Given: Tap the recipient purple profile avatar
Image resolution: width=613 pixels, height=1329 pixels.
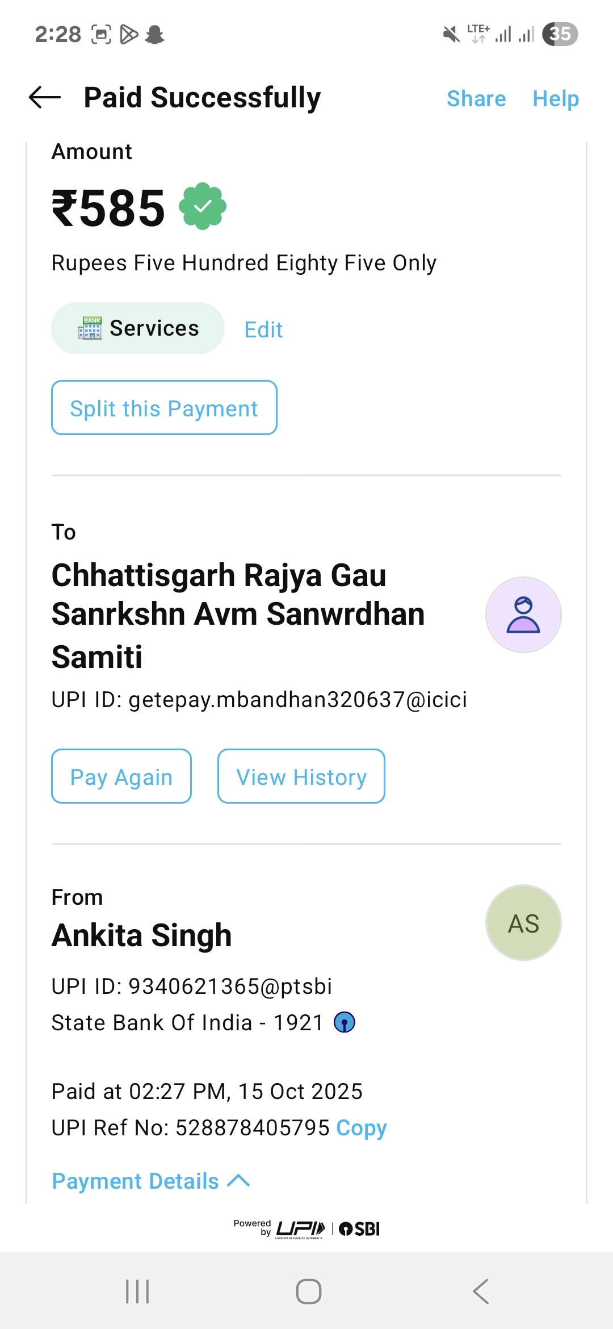Looking at the screenshot, I should tap(523, 615).
